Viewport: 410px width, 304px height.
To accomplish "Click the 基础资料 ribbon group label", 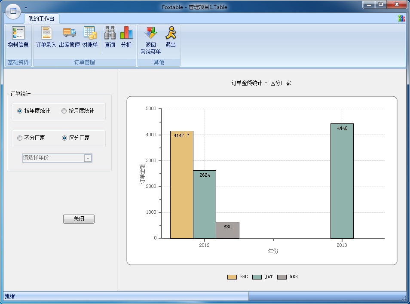I will (x=18, y=62).
